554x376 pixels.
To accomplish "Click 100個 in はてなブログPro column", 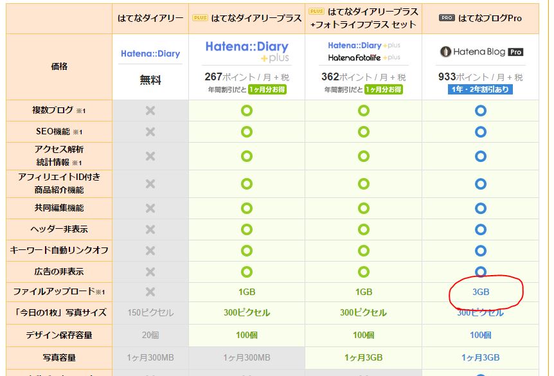I will [481, 335].
